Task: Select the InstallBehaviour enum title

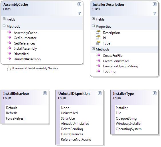Action: (16, 94)
